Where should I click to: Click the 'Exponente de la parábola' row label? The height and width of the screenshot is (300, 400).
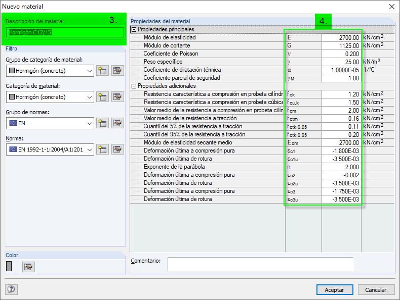(174, 167)
